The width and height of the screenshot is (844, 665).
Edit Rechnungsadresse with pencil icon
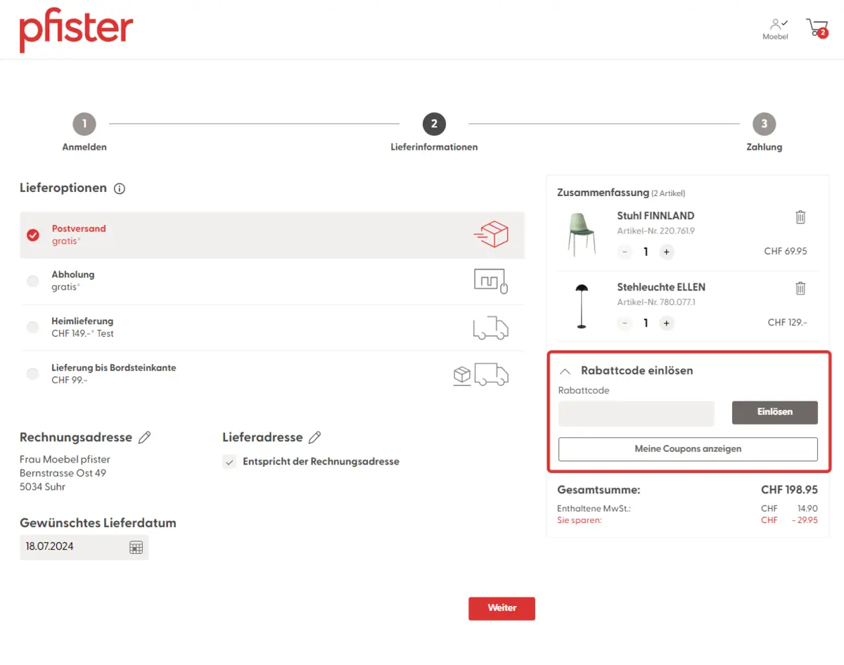pyautogui.click(x=144, y=437)
